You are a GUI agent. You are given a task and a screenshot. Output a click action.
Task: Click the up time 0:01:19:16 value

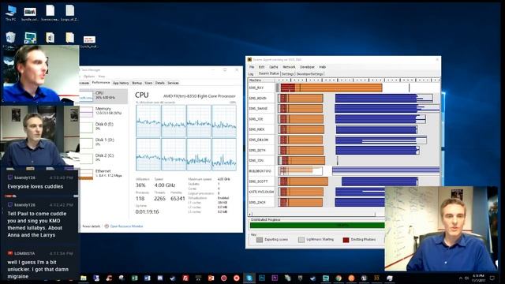tap(148, 212)
